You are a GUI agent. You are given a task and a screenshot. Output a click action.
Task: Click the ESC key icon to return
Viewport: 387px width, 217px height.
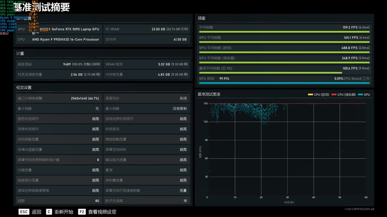(x=24, y=212)
